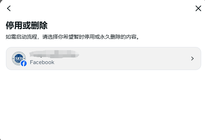Tap the small chevron in account row

tap(192, 59)
